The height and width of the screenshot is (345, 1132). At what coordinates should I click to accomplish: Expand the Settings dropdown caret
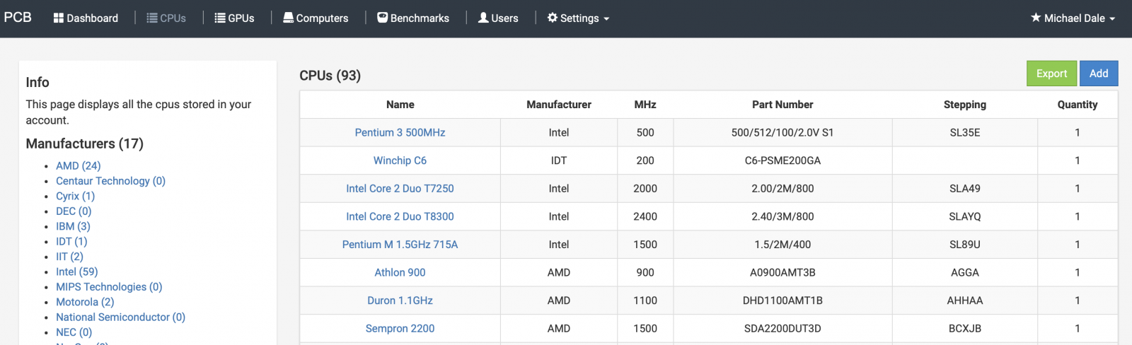[606, 19]
